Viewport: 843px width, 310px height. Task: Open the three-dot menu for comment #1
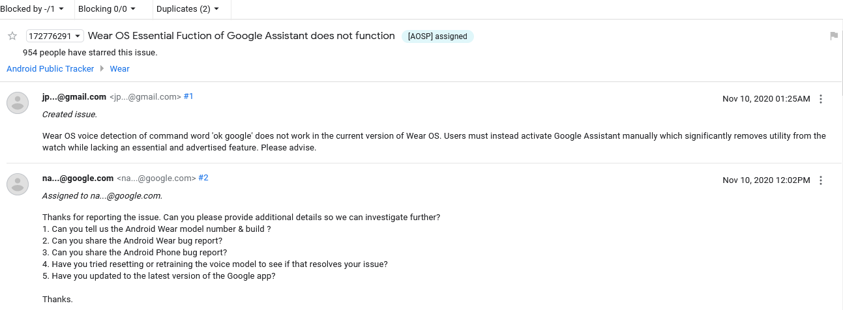(x=821, y=99)
